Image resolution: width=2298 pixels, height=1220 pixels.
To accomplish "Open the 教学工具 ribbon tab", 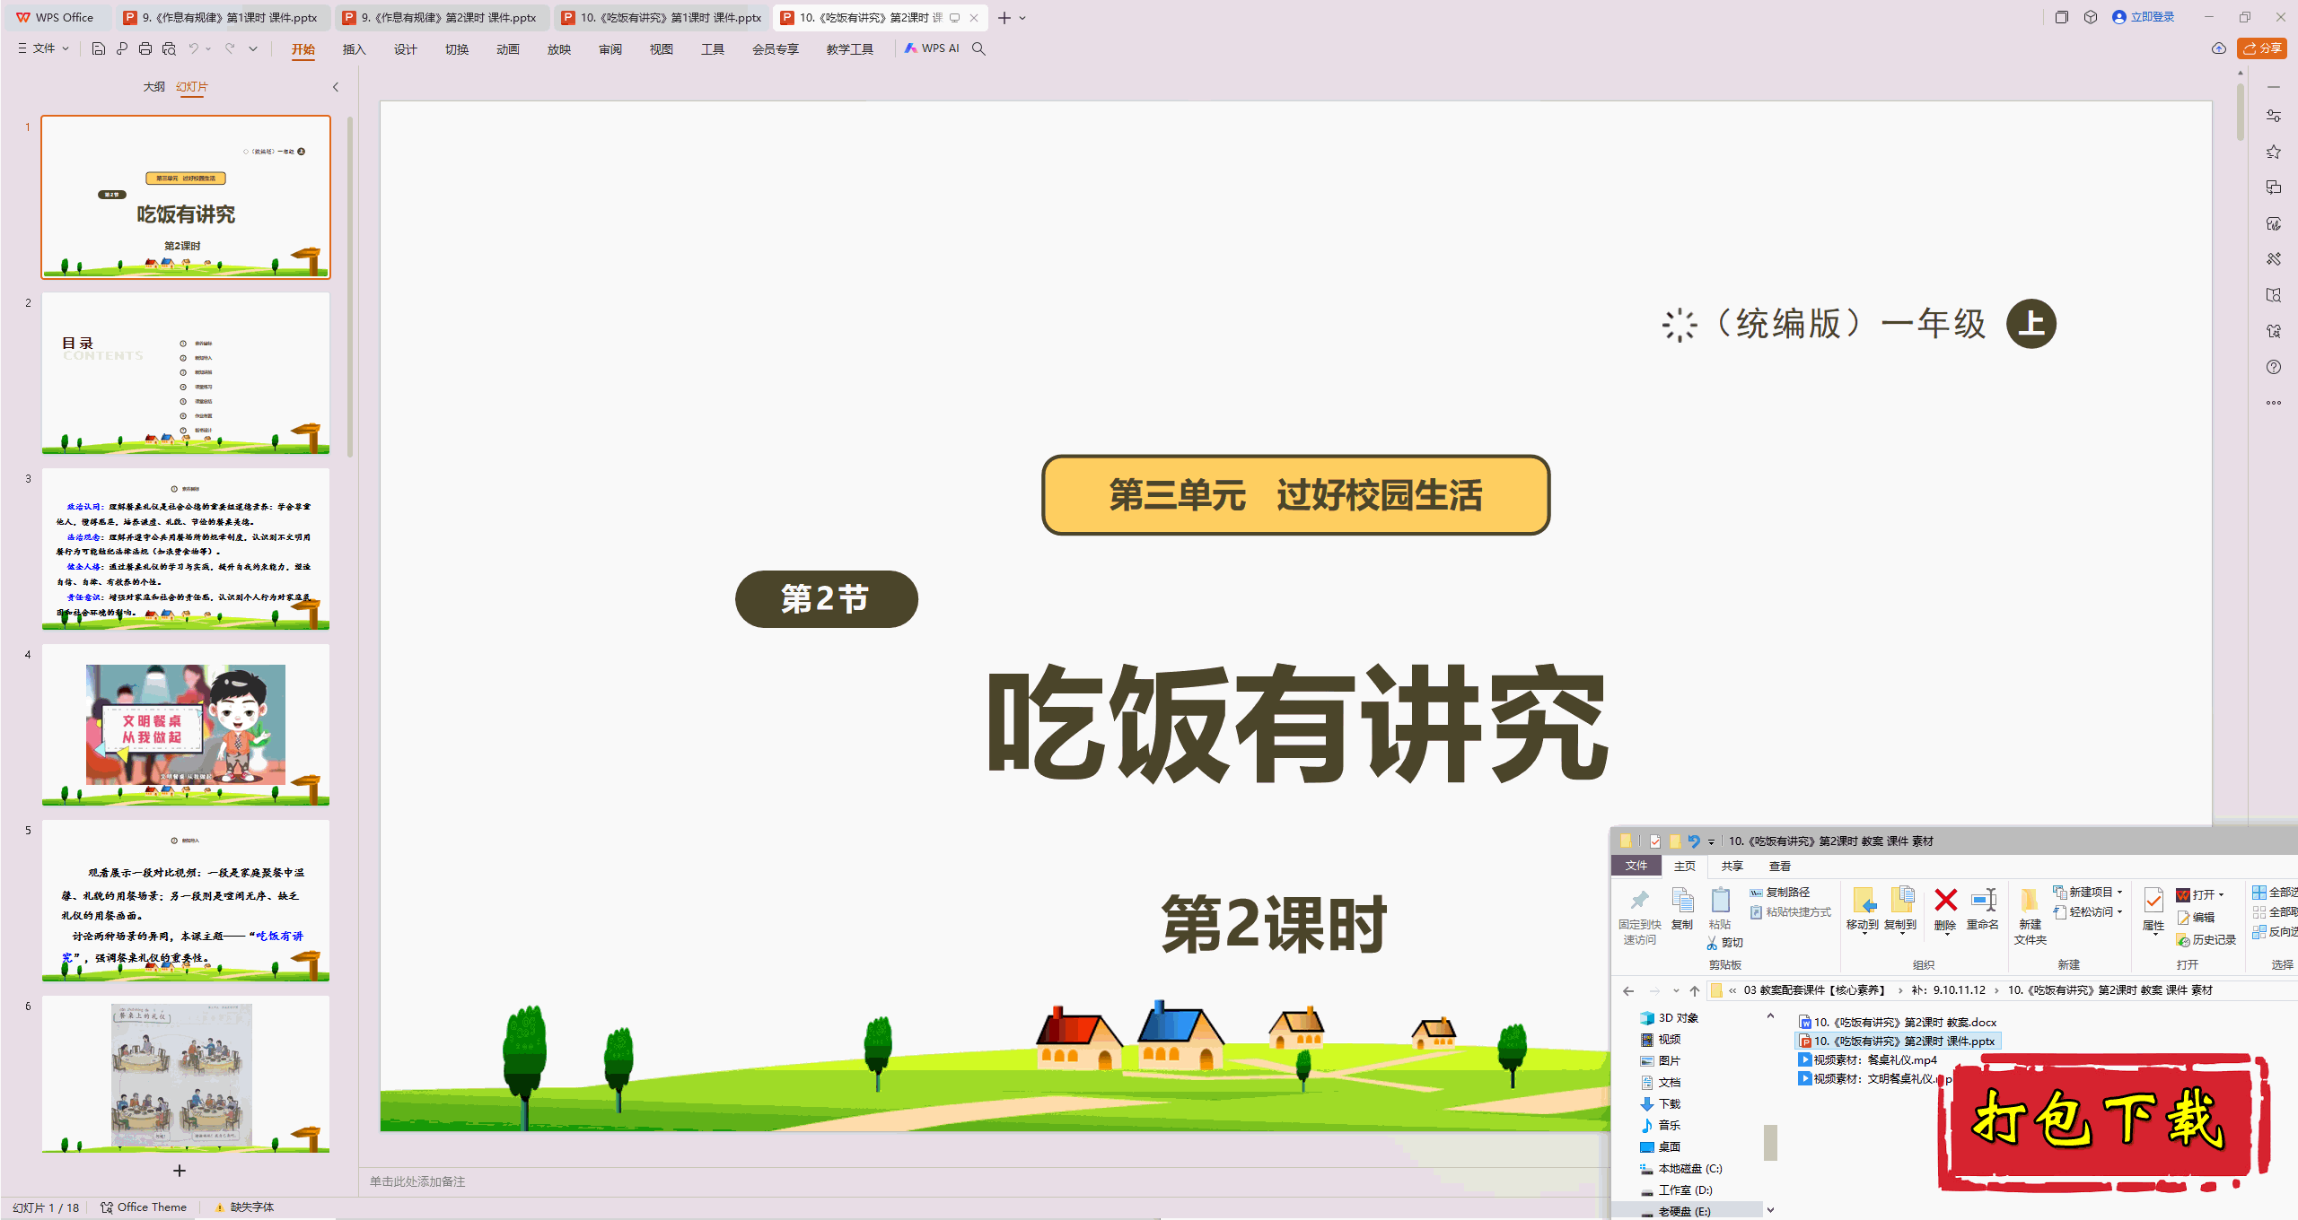I will tap(850, 49).
